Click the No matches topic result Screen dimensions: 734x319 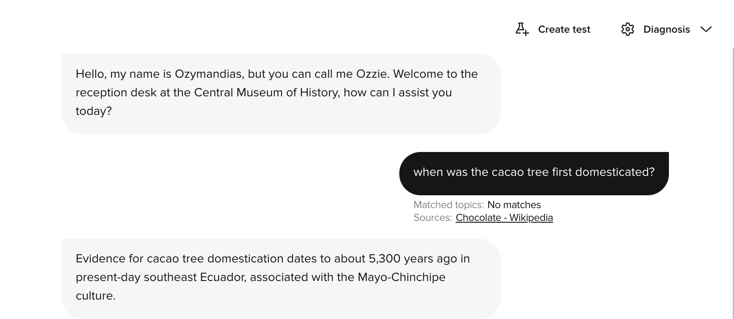pyautogui.click(x=514, y=205)
